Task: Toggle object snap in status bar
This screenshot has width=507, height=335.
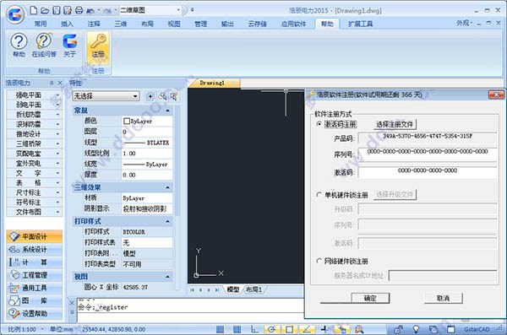Action: [x=289, y=329]
